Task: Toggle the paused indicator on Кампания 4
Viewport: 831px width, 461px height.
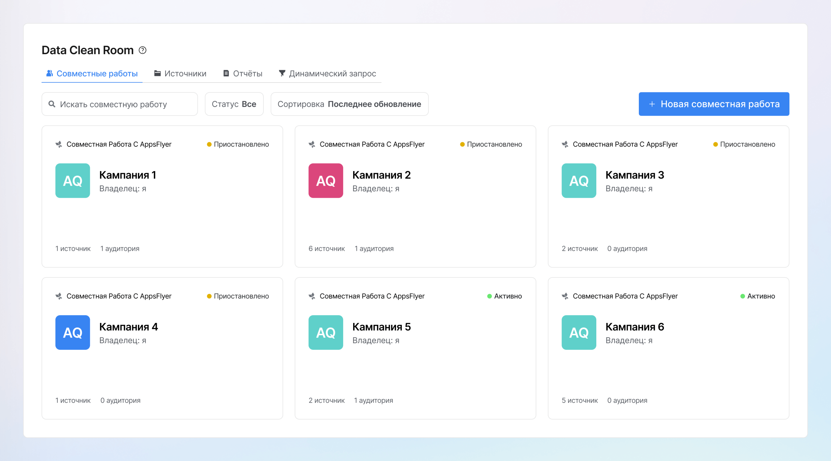Action: tap(209, 296)
